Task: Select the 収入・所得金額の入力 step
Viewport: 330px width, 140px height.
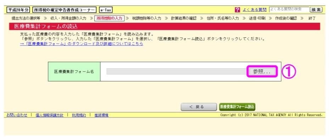Action: pyautogui.click(x=68, y=18)
